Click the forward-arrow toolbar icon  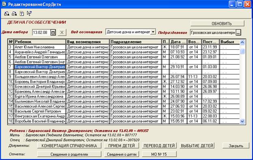click(14, 13)
